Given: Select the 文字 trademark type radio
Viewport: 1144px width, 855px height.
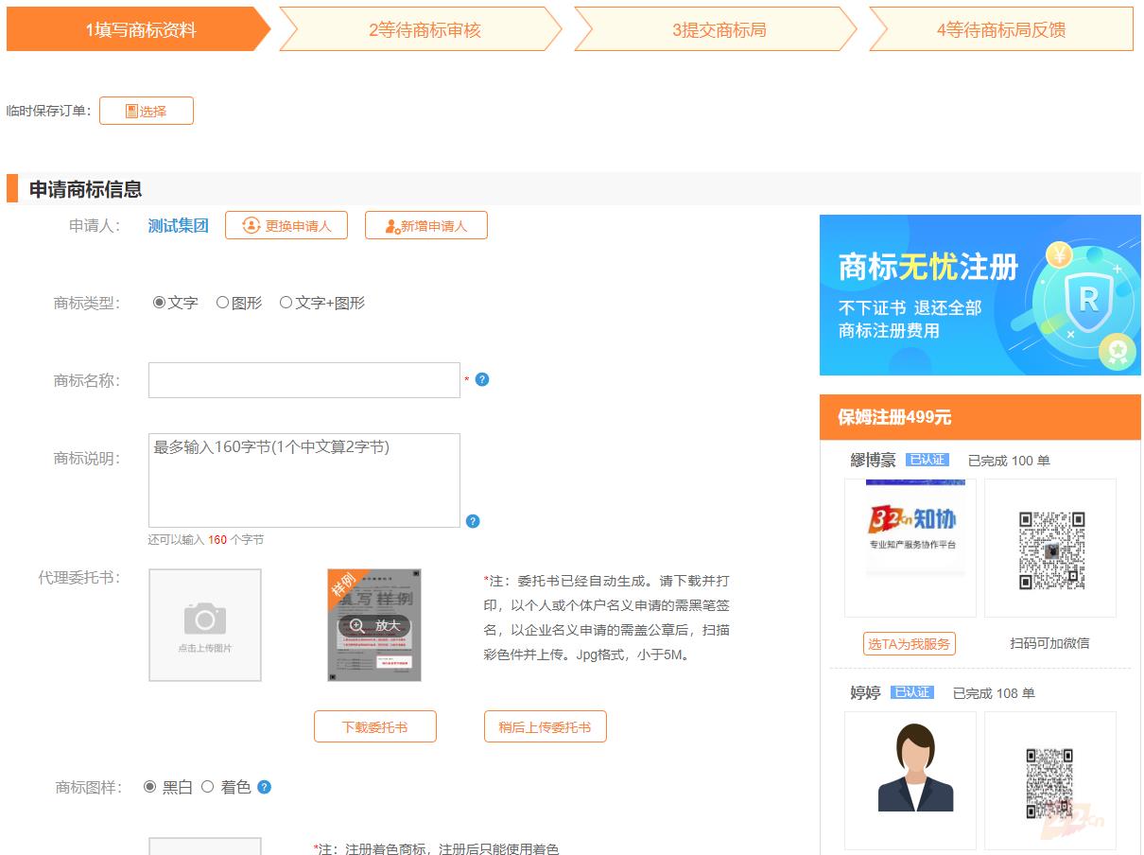Looking at the screenshot, I should pyautogui.click(x=159, y=303).
